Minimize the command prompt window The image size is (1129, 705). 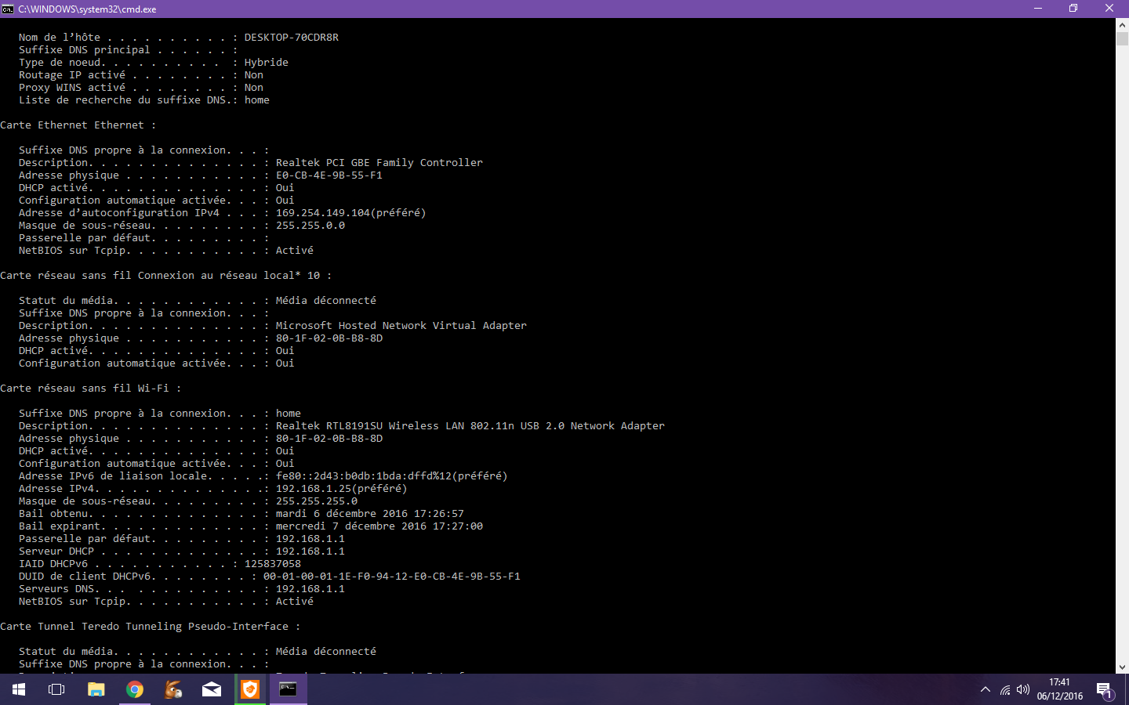[1038, 9]
